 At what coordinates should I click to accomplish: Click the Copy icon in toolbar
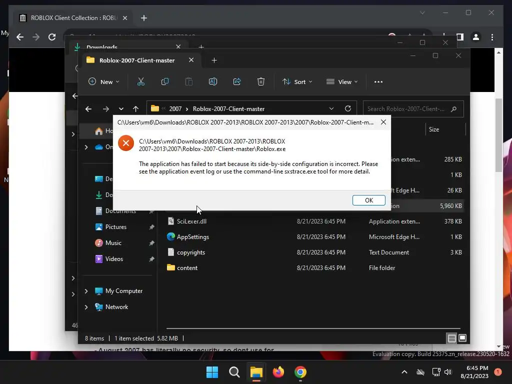[165, 81]
